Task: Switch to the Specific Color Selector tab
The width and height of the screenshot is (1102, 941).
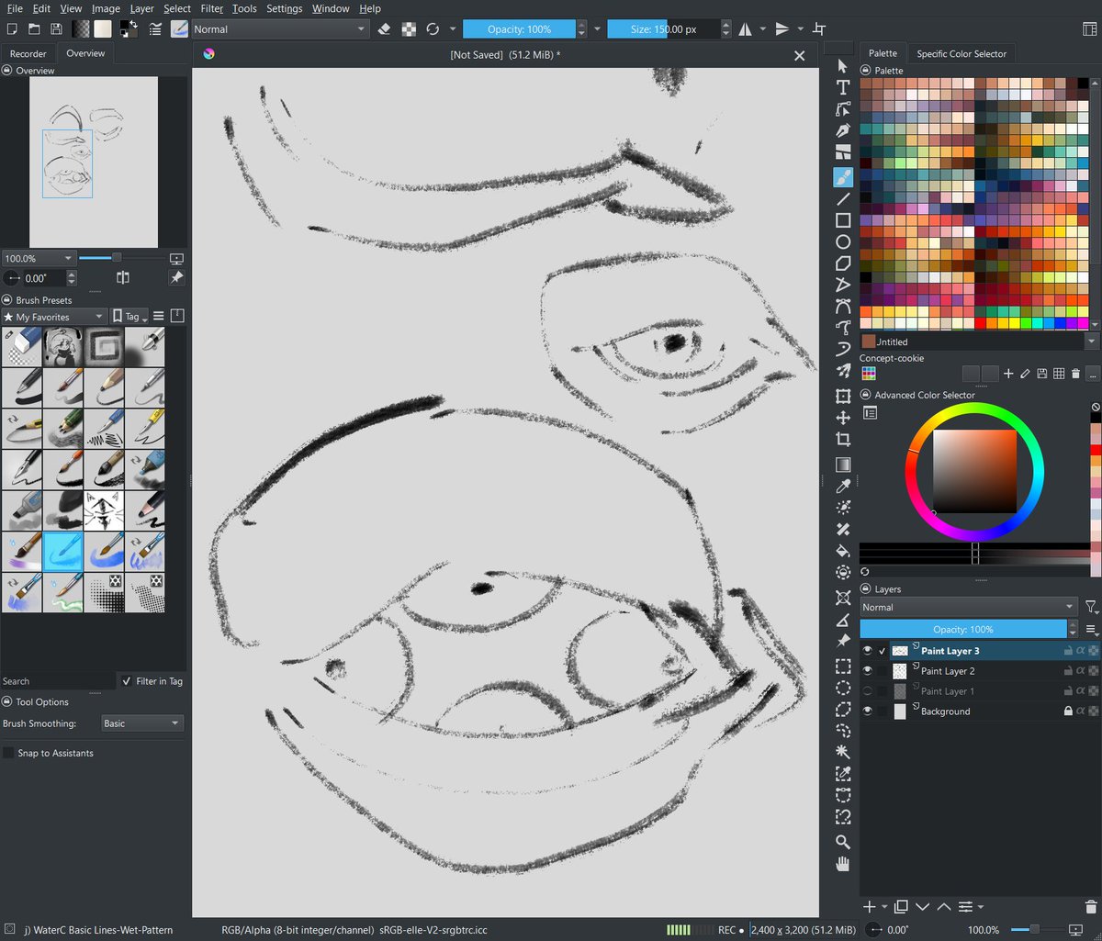Action: [961, 54]
